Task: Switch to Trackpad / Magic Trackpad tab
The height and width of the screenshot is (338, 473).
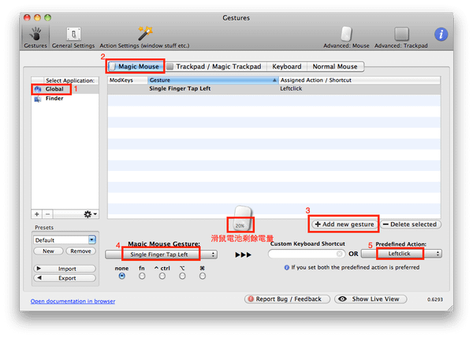Action: tap(215, 66)
